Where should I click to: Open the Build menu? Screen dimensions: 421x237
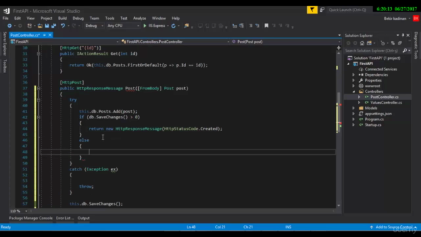62,18
